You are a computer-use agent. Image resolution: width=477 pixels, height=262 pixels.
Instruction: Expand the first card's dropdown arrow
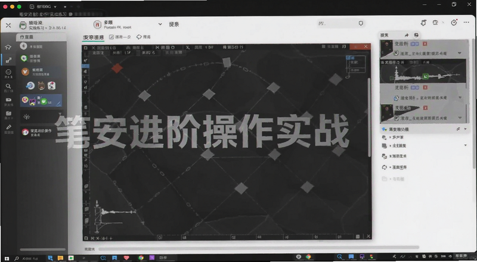460,53
